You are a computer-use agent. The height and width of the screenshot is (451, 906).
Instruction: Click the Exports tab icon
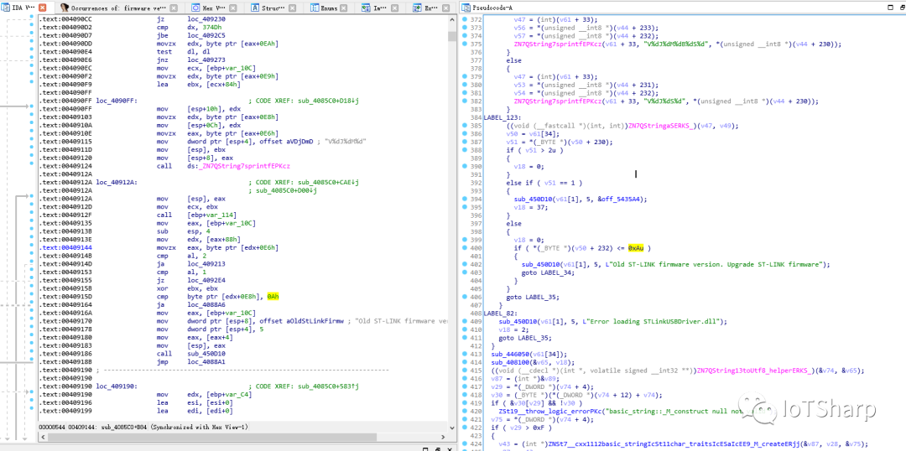point(417,7)
